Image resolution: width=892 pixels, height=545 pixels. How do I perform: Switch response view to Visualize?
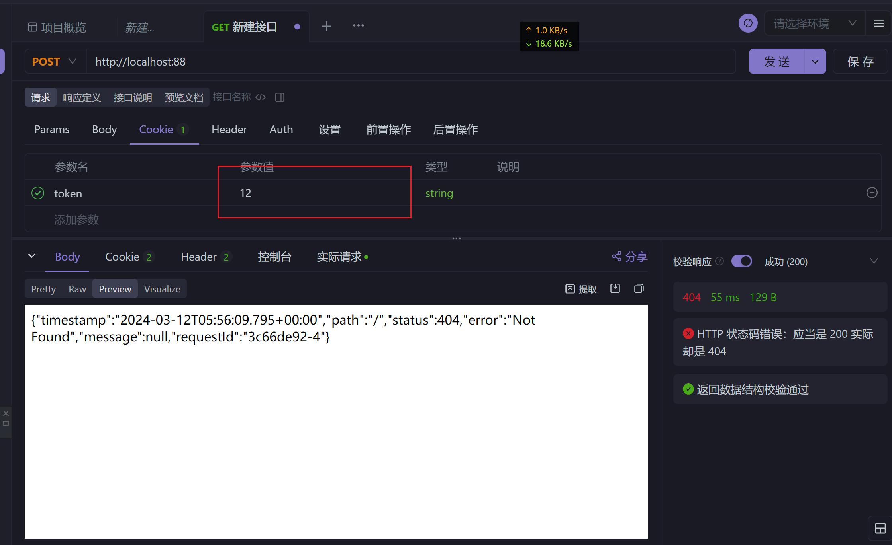(162, 289)
